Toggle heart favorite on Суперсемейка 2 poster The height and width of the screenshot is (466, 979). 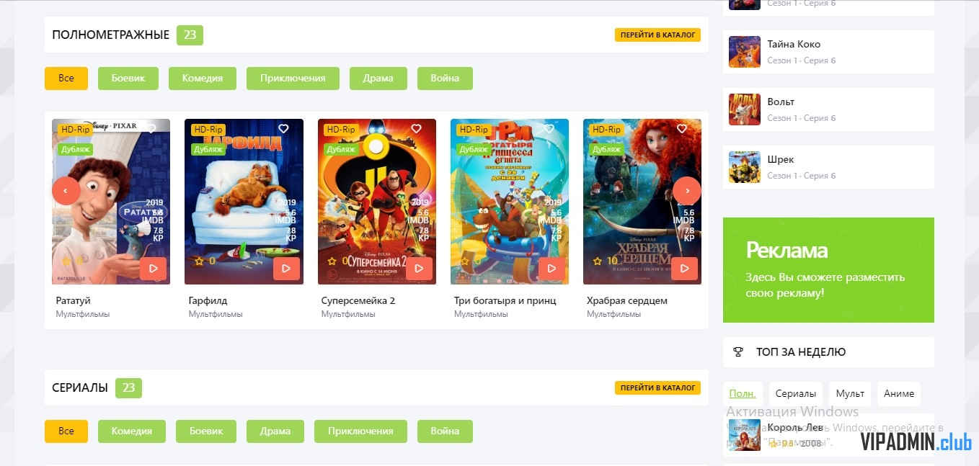click(416, 129)
